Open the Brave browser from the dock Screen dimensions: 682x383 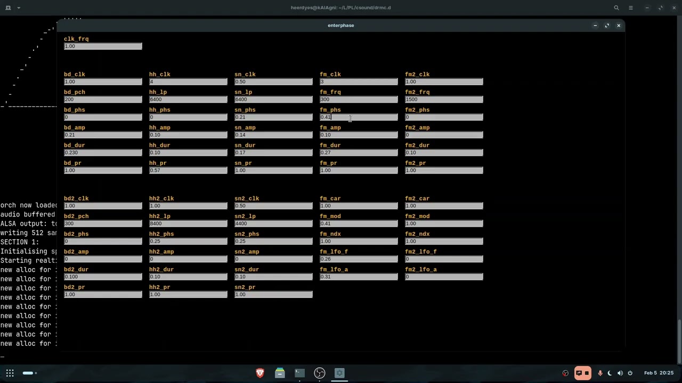(260, 373)
